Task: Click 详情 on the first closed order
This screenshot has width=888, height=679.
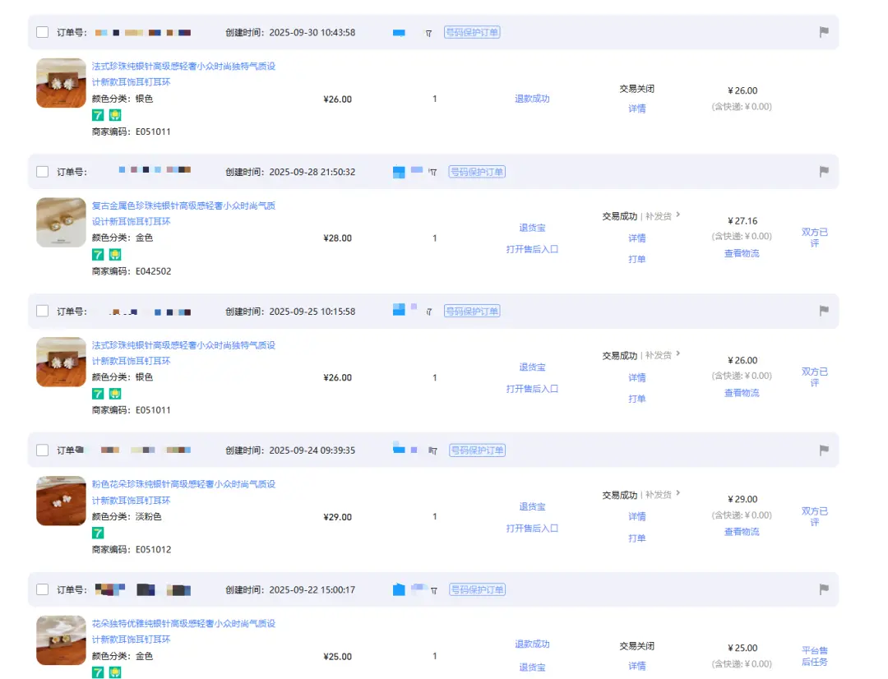Action: pyautogui.click(x=636, y=108)
